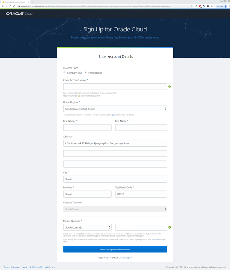Click the Last Name input field
Image resolution: width=230 pixels, height=270 pixels.
click(141, 128)
